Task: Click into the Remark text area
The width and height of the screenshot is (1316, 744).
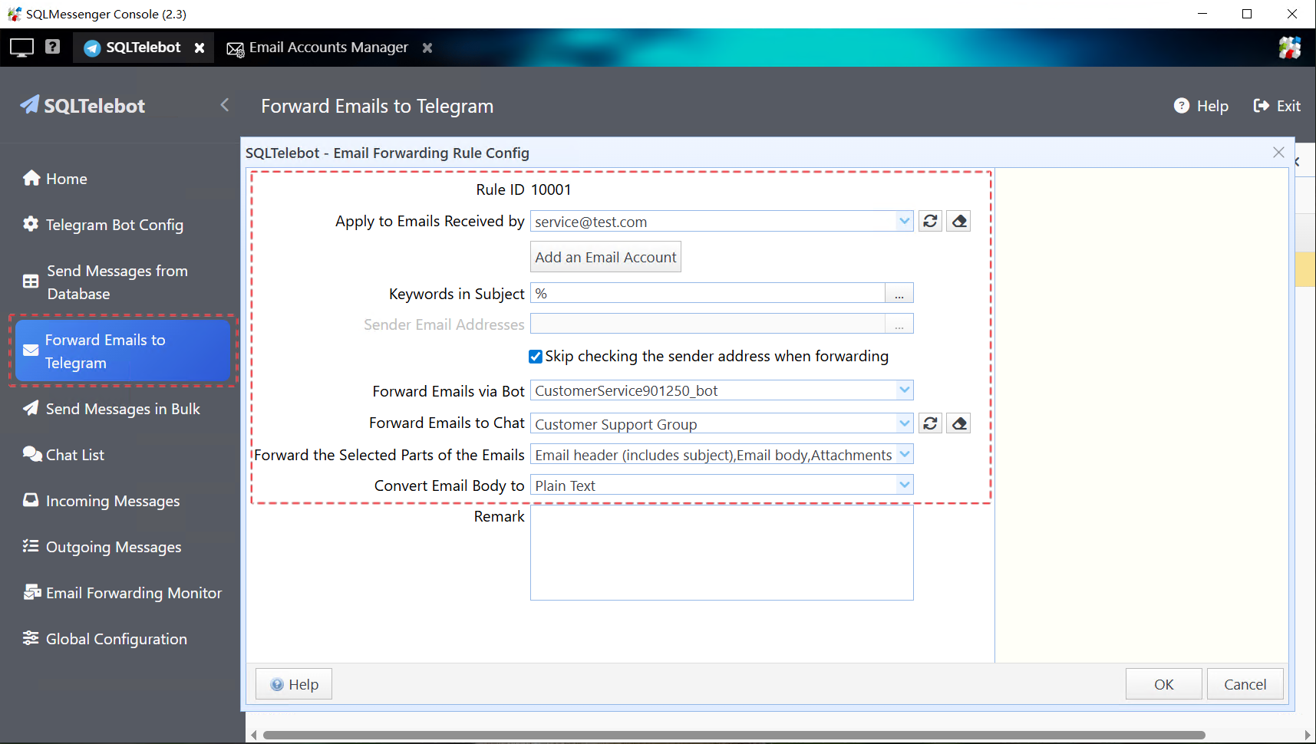Action: [721, 552]
